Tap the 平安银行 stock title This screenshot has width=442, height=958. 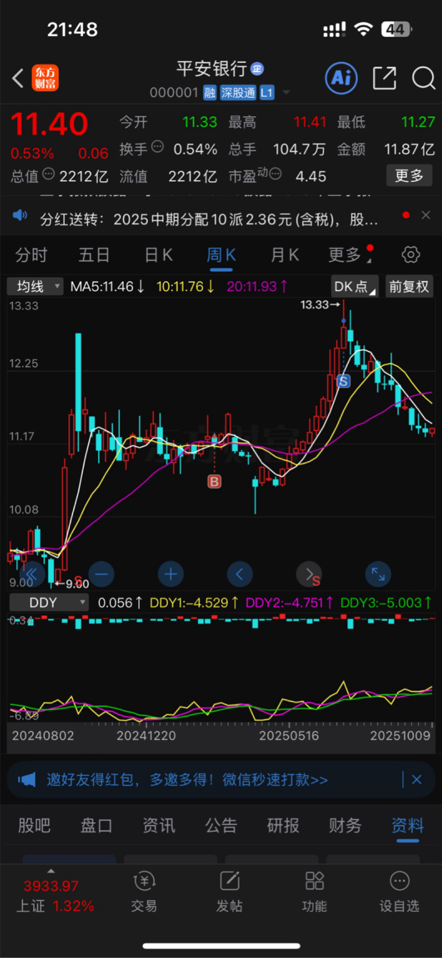(211, 69)
